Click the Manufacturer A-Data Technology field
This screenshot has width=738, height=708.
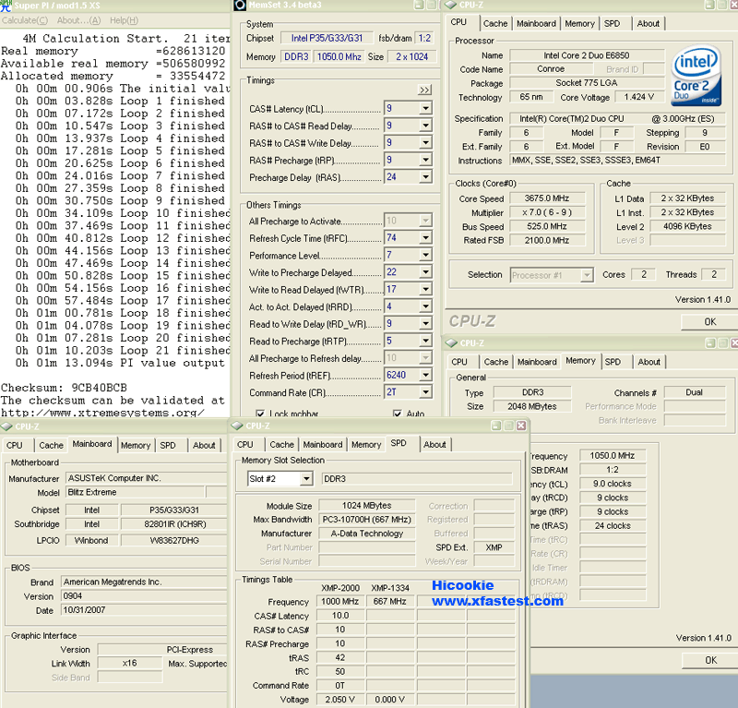tap(366, 534)
